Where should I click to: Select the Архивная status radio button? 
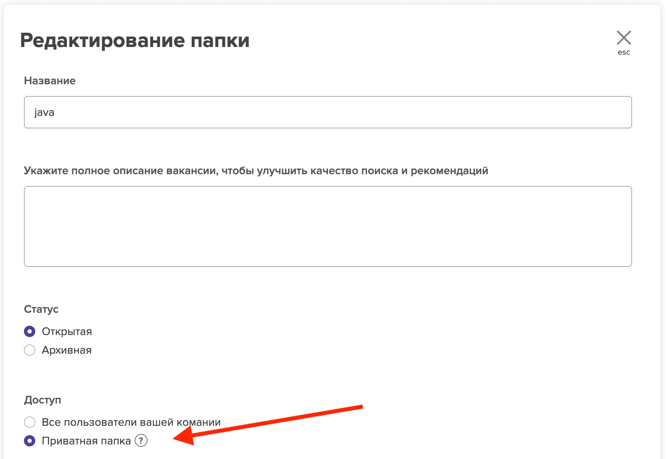click(30, 350)
